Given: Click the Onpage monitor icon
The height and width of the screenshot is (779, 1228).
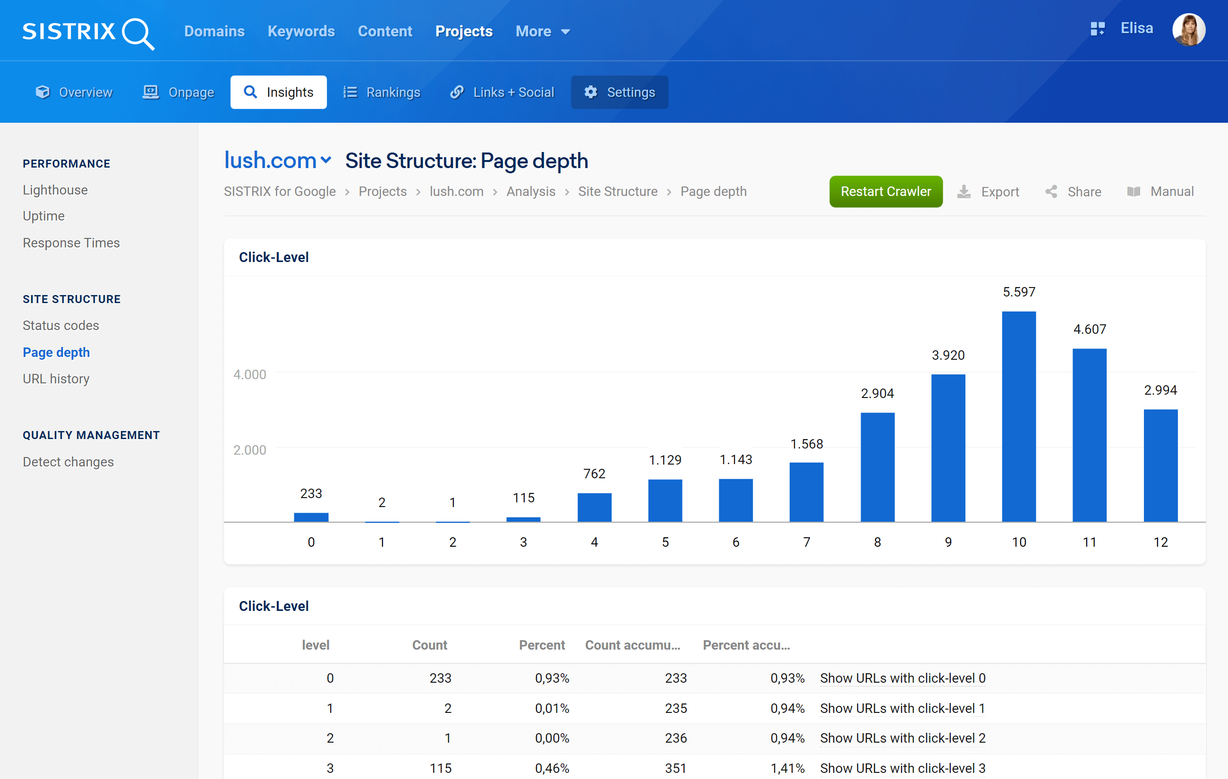Looking at the screenshot, I should 151,92.
